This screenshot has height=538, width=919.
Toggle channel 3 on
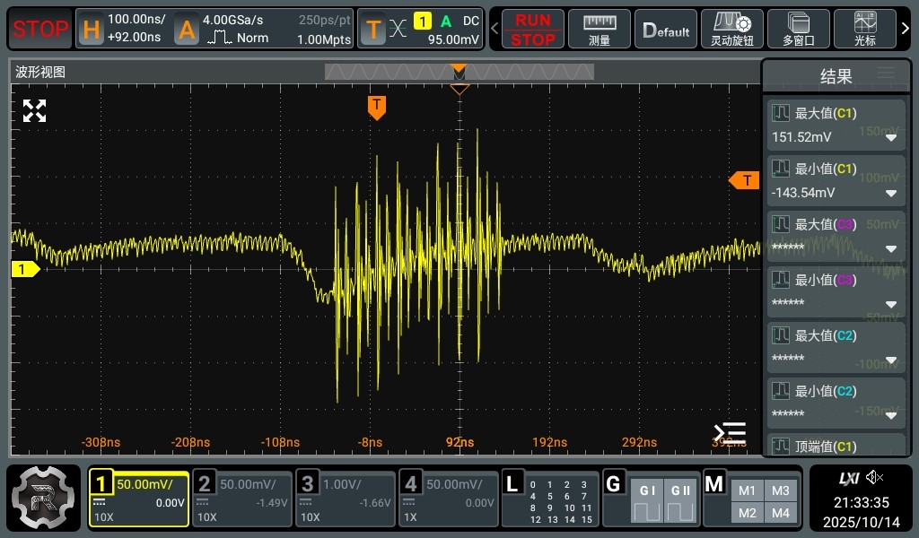[346, 498]
